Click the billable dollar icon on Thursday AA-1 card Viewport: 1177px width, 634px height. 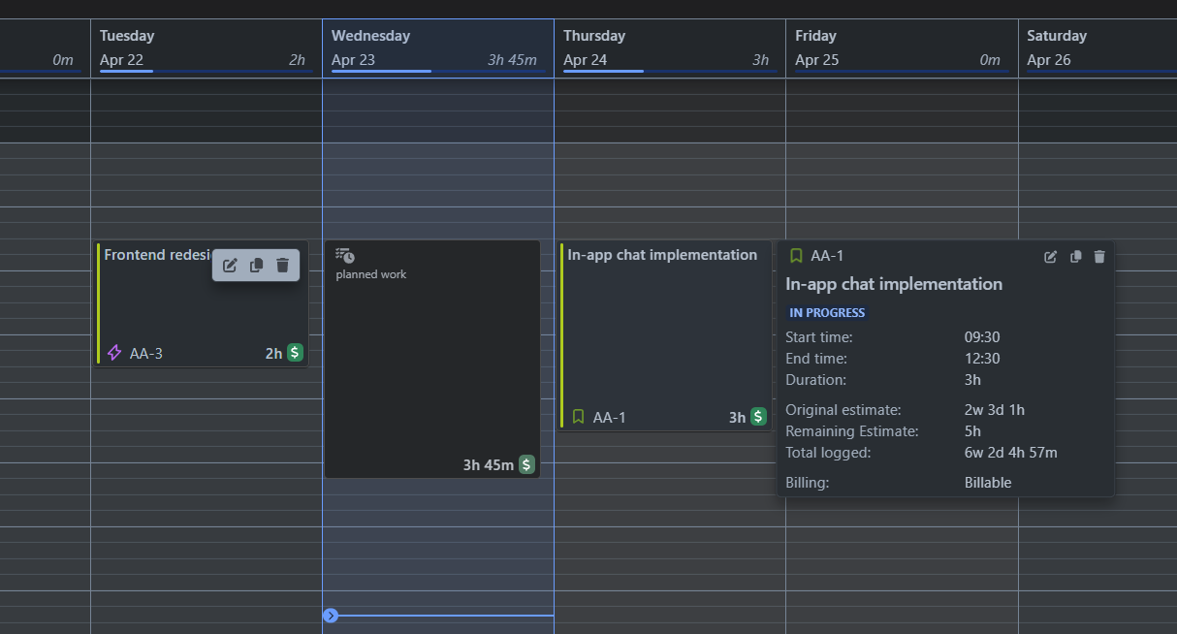758,417
